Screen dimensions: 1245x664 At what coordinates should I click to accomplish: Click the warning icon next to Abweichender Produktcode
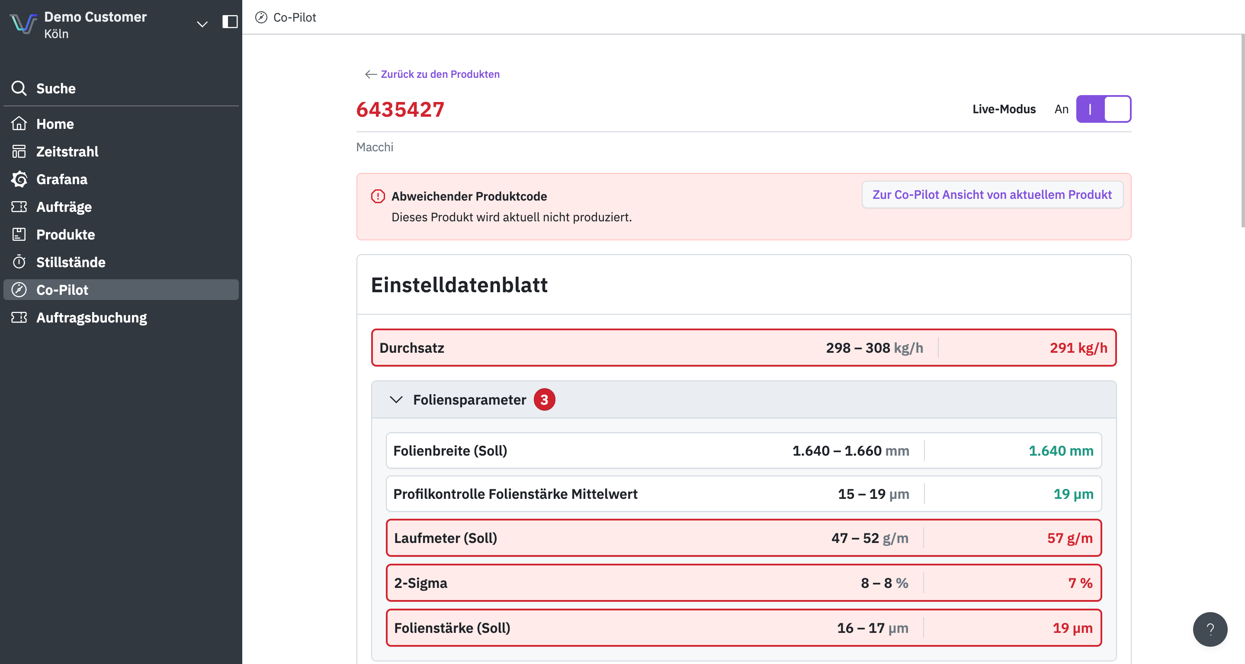[x=378, y=196]
